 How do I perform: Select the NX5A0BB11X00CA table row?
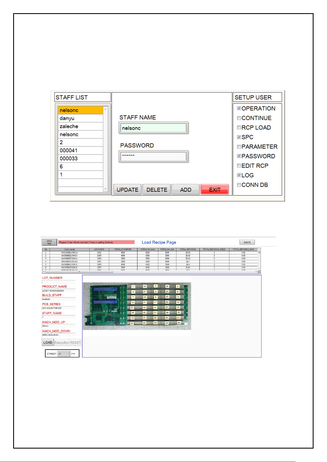coord(150,253)
